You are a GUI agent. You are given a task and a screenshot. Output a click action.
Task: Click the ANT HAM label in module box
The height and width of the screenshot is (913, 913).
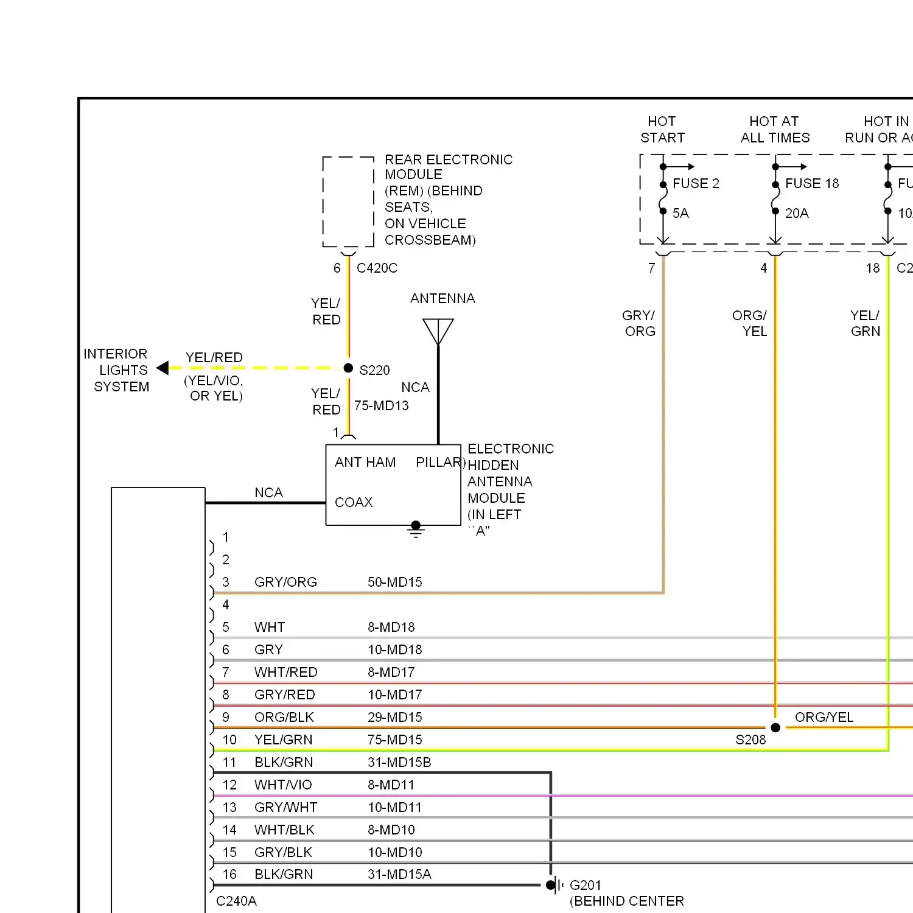point(365,462)
